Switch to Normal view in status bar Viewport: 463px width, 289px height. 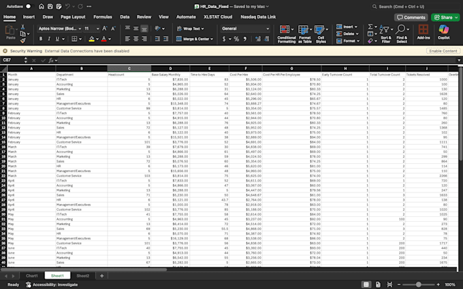366,284
